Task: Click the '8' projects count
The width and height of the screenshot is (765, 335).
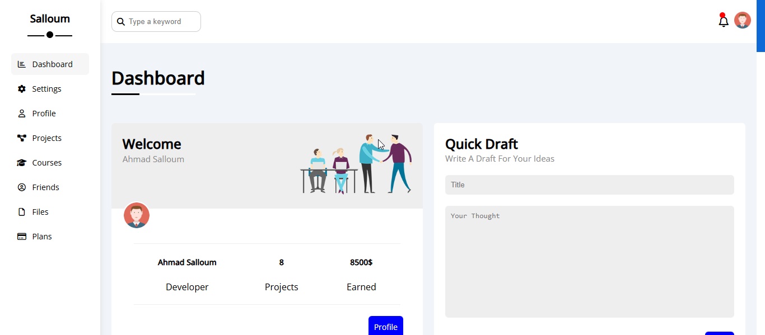Action: point(281,262)
